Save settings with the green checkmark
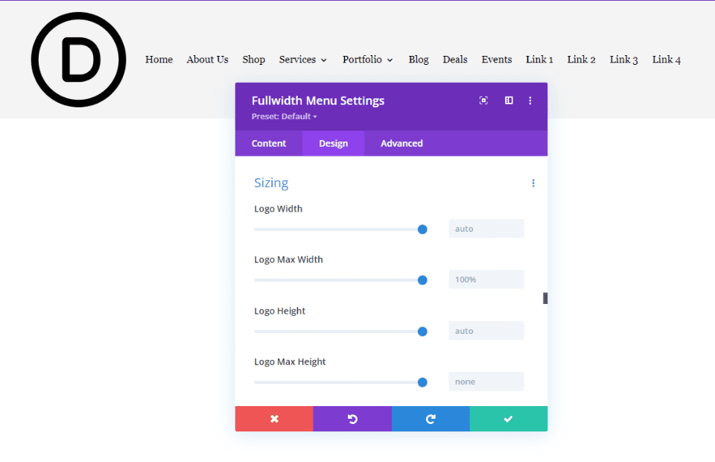This screenshot has width=715, height=462. point(509,418)
